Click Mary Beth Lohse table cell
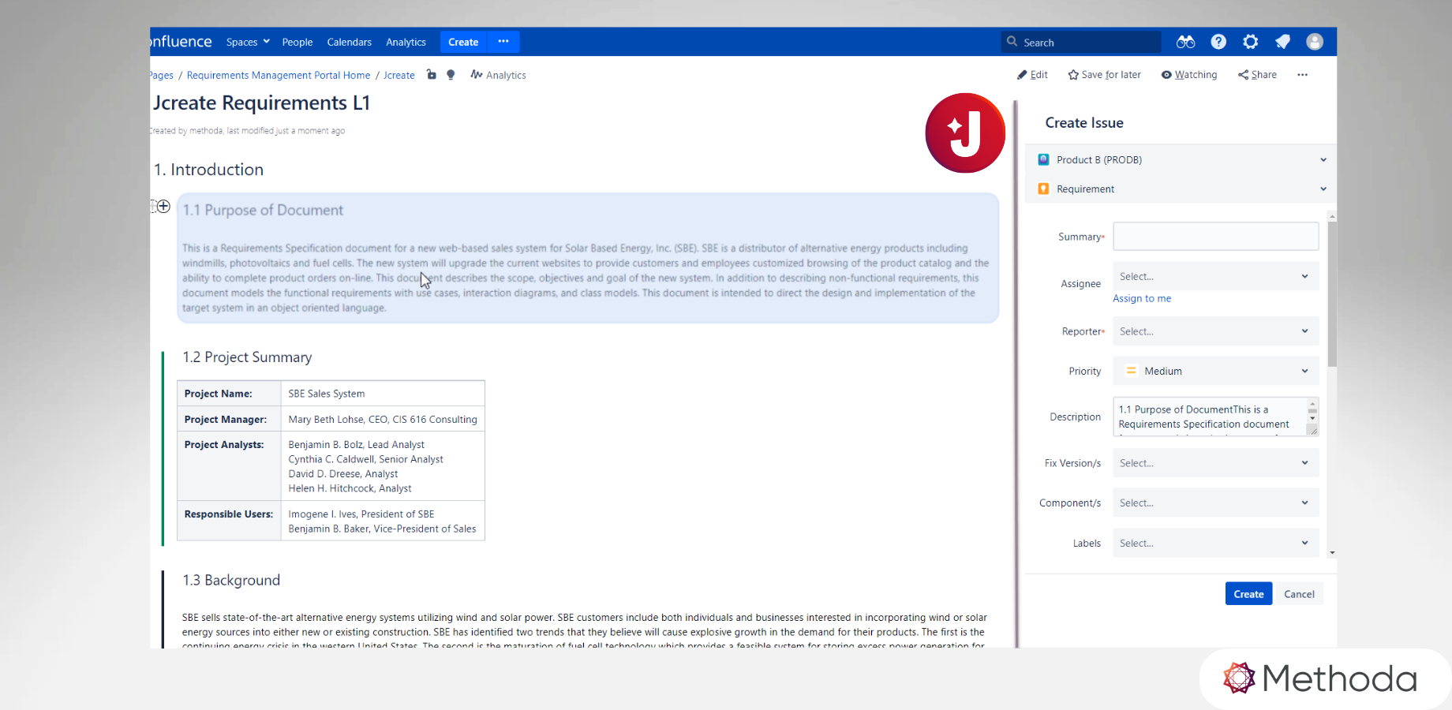The height and width of the screenshot is (710, 1452). coord(383,419)
